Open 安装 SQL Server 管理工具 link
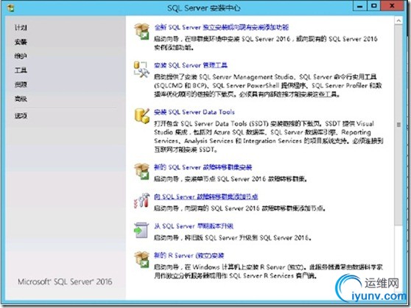Viewport: 411px width, 308px height. [191, 66]
